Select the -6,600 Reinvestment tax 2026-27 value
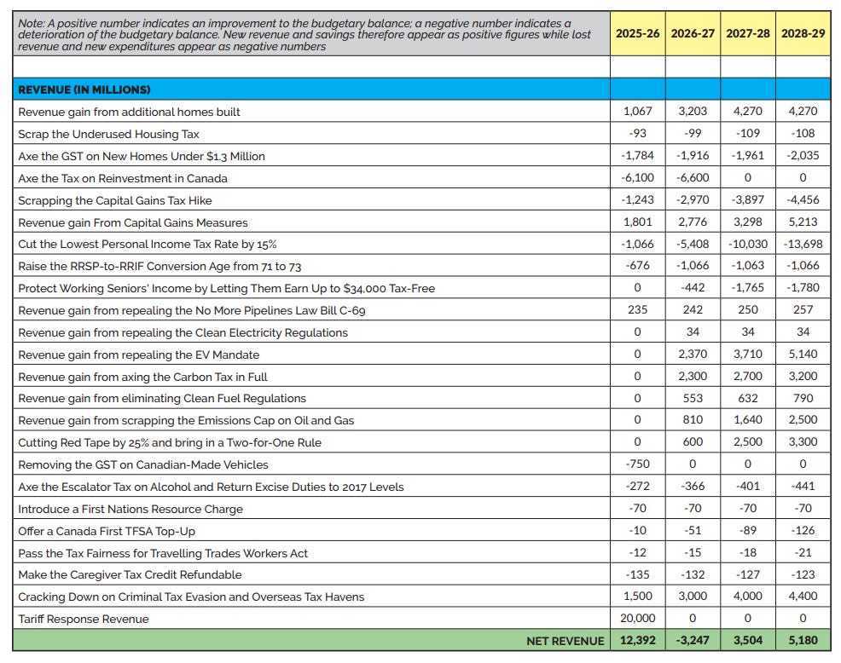Viewport: 841px width, 663px height. (x=693, y=177)
